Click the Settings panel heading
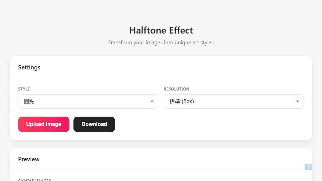This screenshot has width=322, height=181. [x=29, y=67]
